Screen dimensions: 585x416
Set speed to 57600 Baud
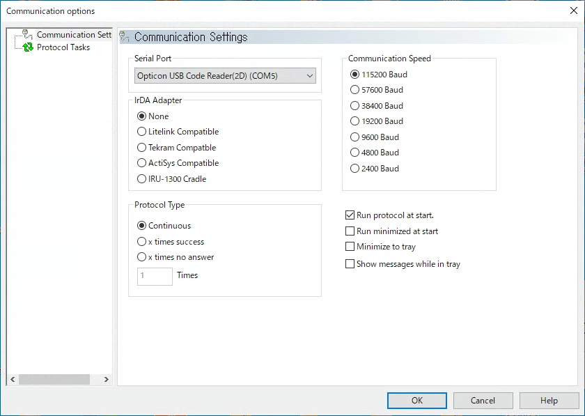pyautogui.click(x=377, y=90)
